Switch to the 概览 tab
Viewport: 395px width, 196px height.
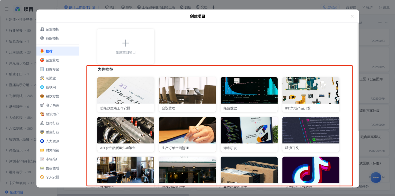coord(127,7)
